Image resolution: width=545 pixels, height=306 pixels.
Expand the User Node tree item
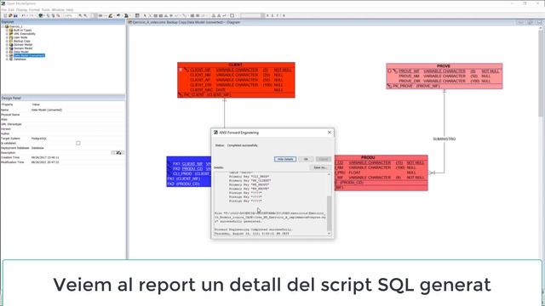coord(7,37)
